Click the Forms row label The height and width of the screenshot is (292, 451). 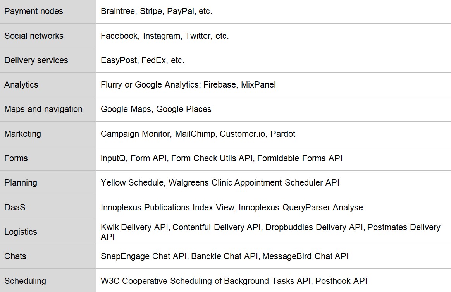click(x=16, y=158)
